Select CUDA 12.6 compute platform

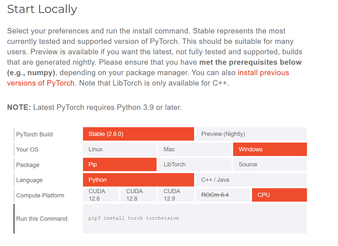[x=101, y=195]
